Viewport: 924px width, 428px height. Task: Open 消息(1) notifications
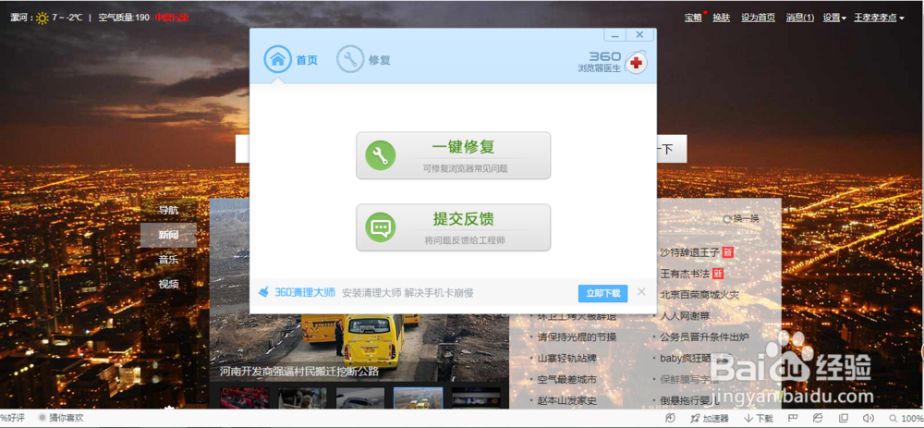(800, 18)
